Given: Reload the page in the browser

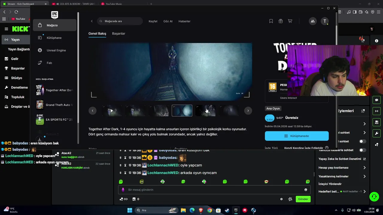Looking at the screenshot, I should click(16, 12).
